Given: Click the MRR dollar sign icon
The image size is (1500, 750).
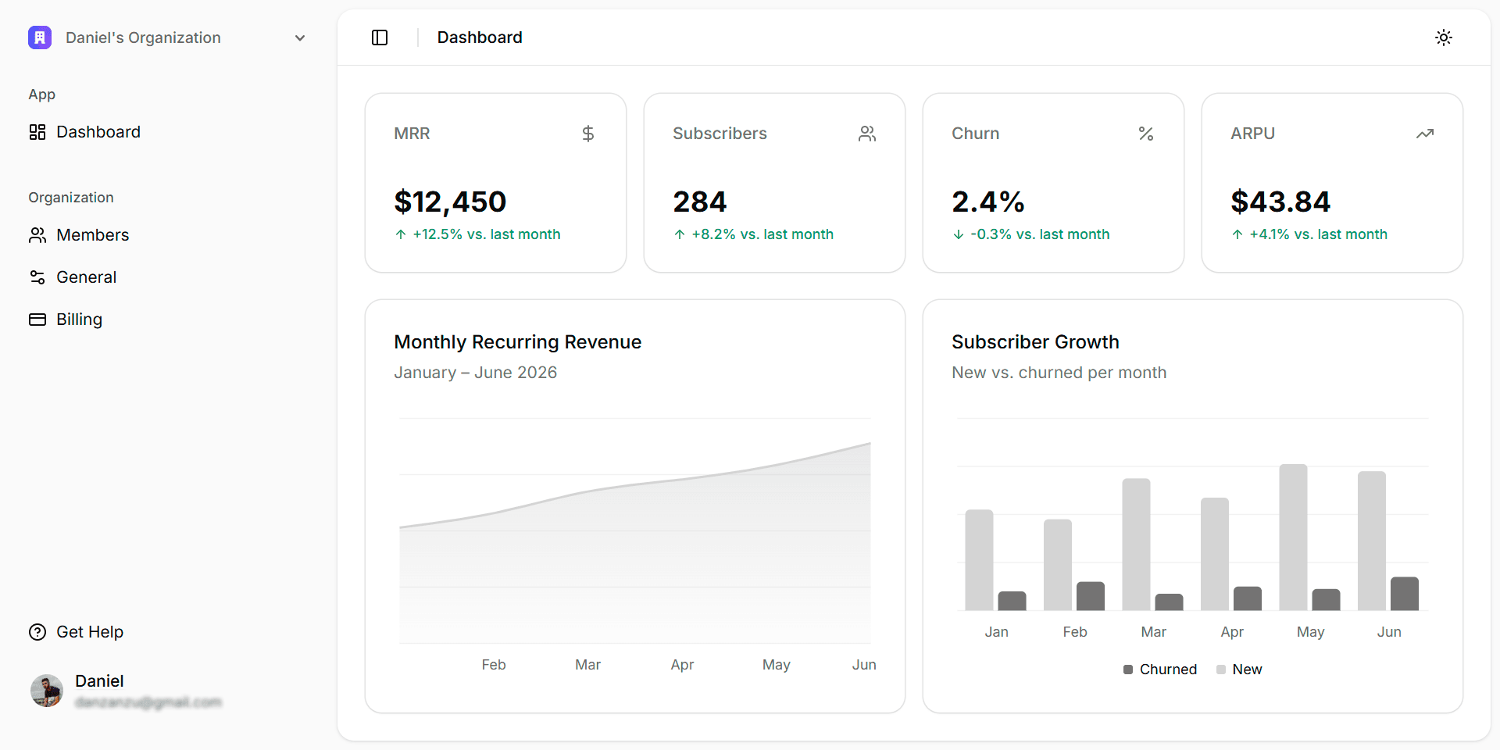Looking at the screenshot, I should tap(588, 134).
